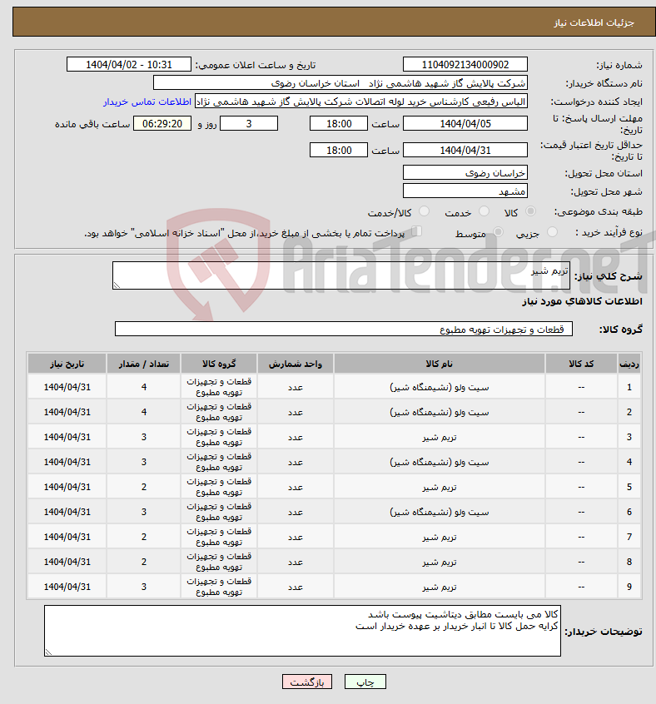Click the need date cell in row 2
This screenshot has width=656, height=704.
(67, 412)
